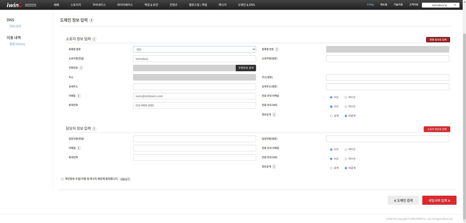Open 통합 History in sidebar
The height and width of the screenshot is (223, 466).
pos(17,44)
